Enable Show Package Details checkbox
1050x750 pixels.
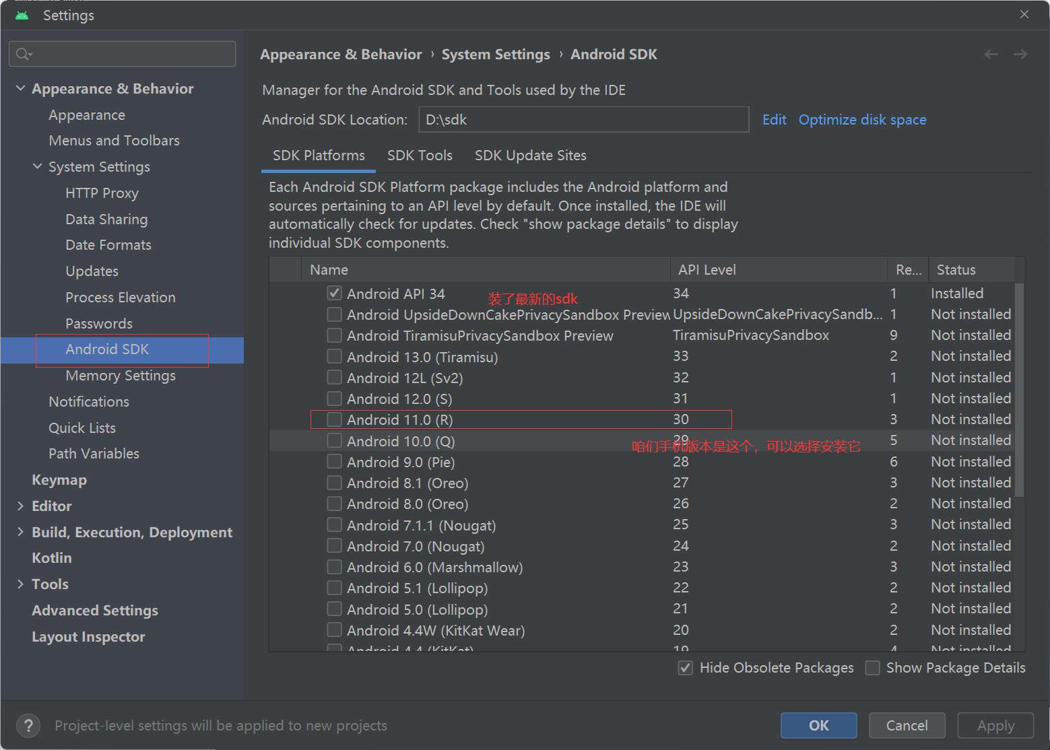coord(873,668)
